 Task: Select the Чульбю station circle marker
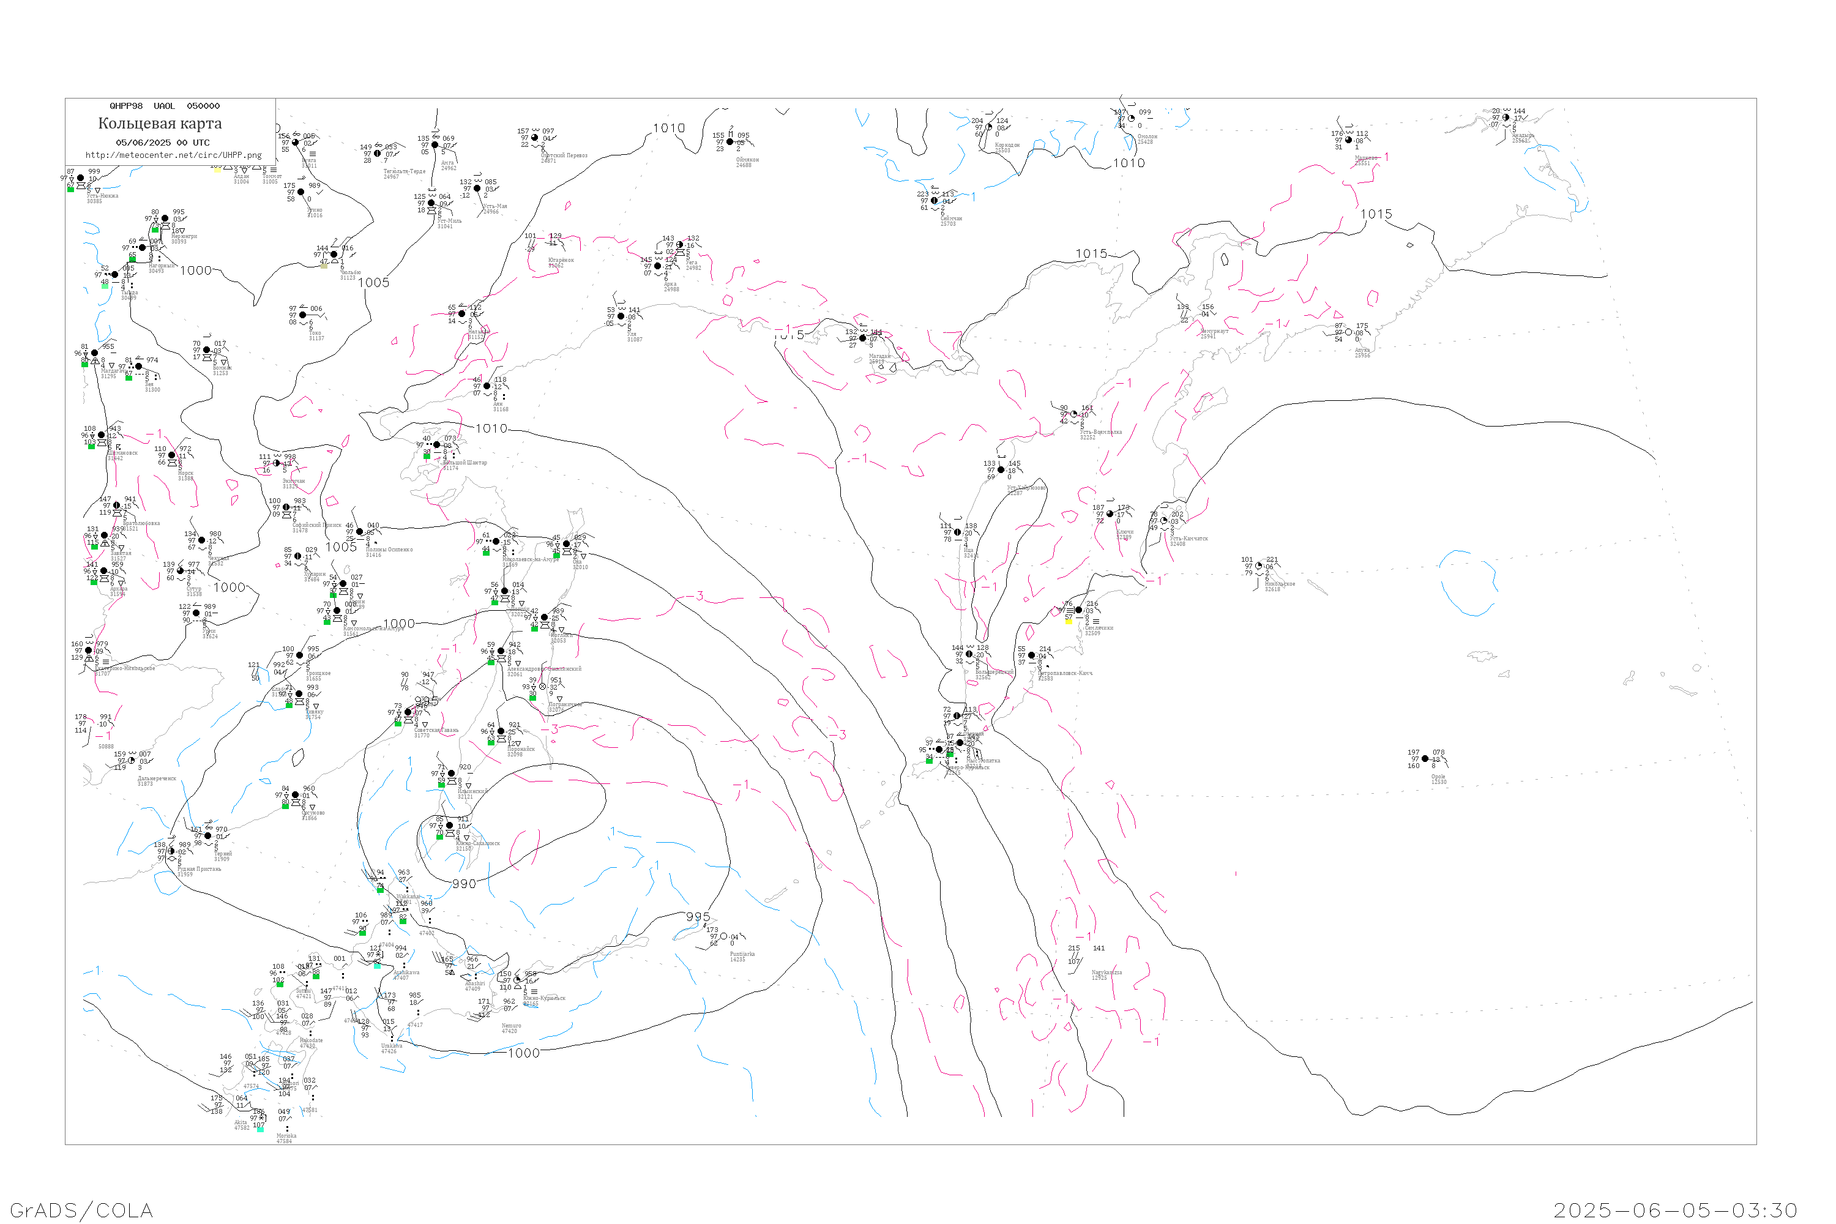334,255
